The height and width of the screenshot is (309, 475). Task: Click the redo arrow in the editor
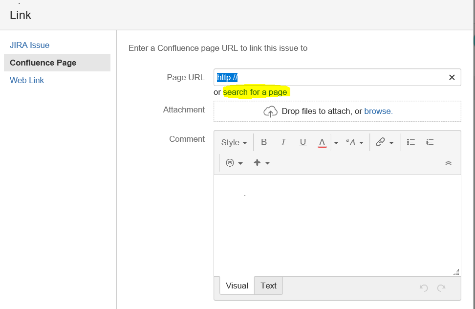coord(441,288)
